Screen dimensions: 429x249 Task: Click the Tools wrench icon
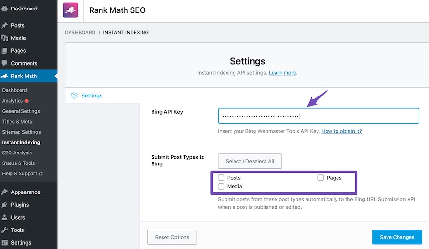click(4, 230)
